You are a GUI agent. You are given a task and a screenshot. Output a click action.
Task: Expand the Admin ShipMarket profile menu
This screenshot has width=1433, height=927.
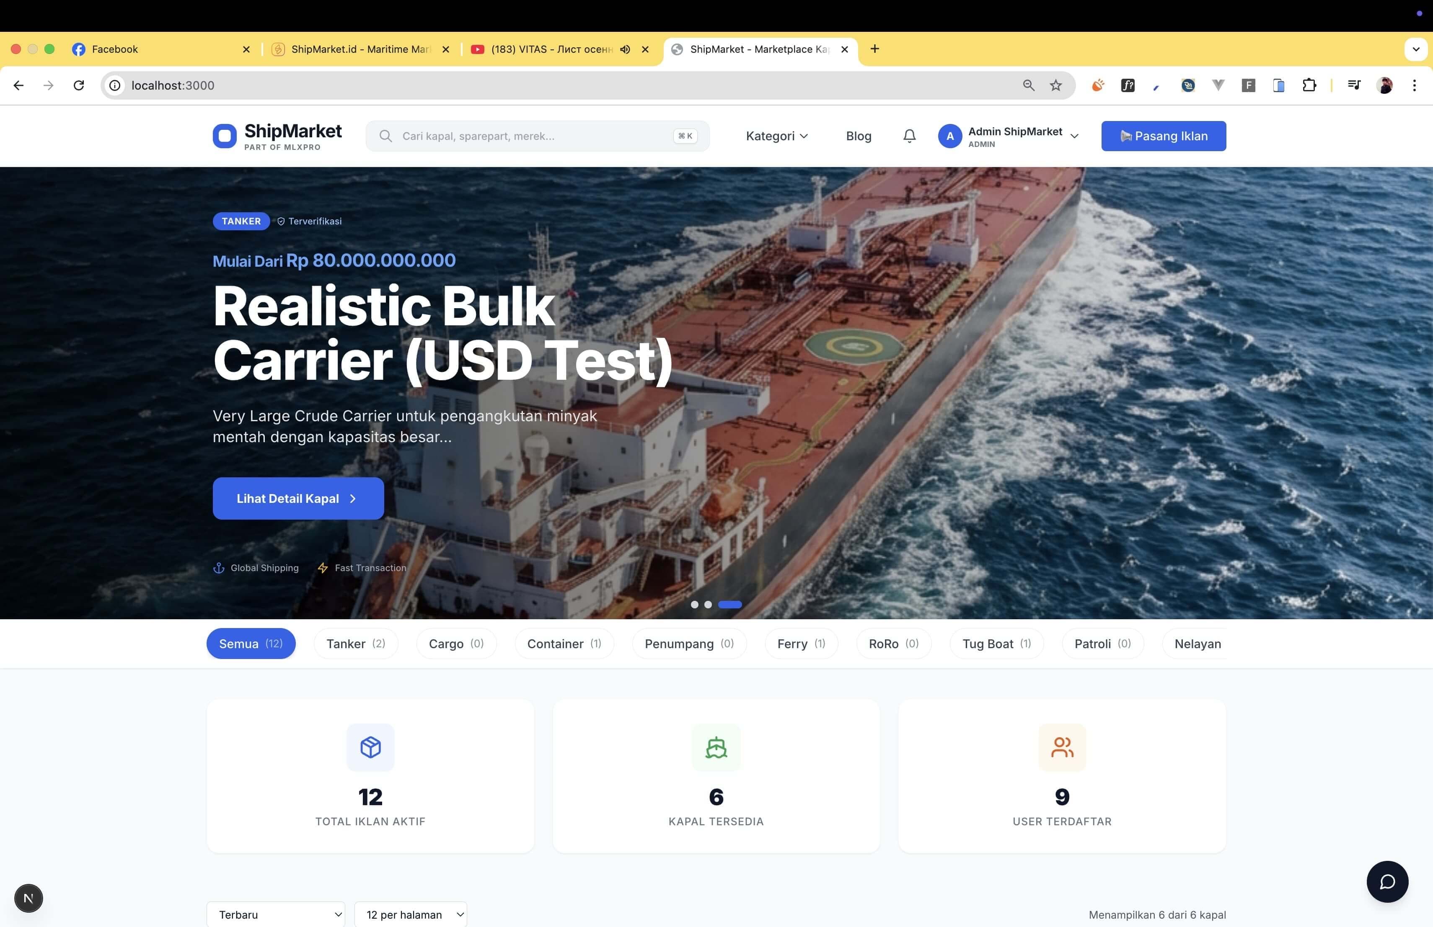(x=1010, y=136)
